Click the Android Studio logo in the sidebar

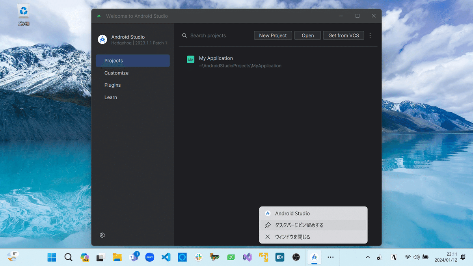click(102, 39)
